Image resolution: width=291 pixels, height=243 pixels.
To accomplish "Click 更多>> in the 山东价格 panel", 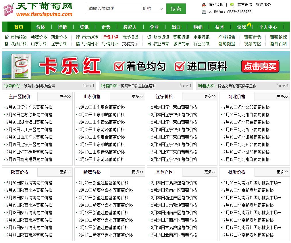I will pos(138,96).
